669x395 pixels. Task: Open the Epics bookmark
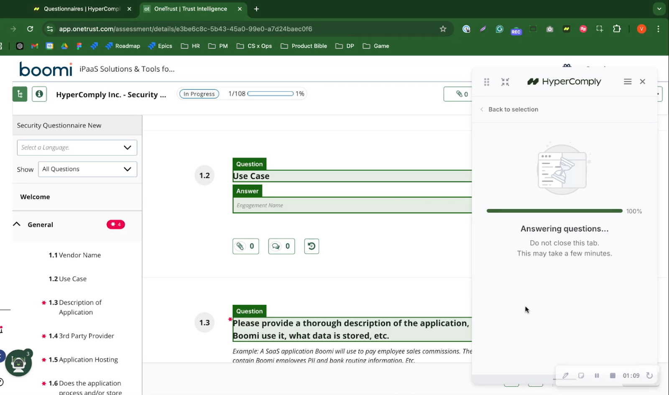click(160, 46)
